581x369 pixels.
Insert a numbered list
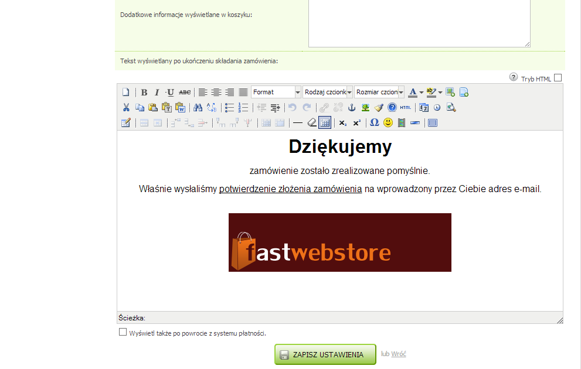pos(243,107)
